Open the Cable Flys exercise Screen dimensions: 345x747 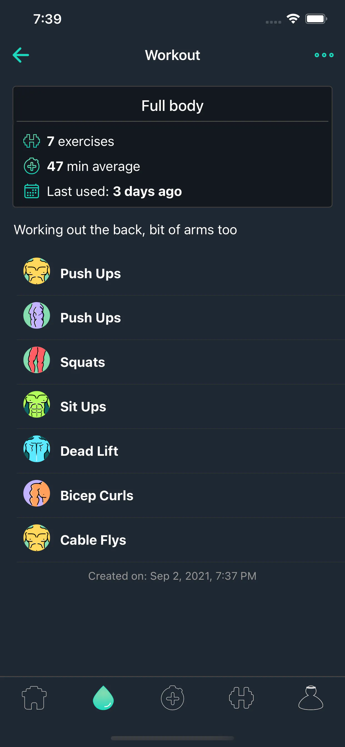point(180,540)
